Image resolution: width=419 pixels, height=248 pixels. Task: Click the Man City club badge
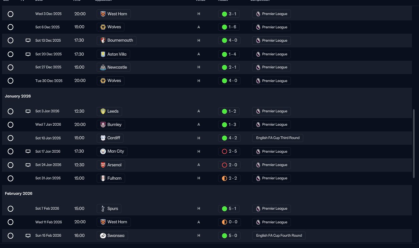pos(103,151)
